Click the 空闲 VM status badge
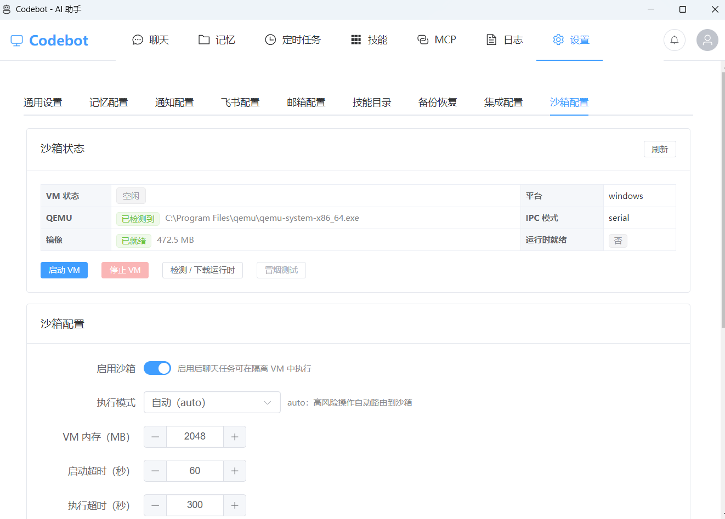This screenshot has width=725, height=519. coord(131,196)
